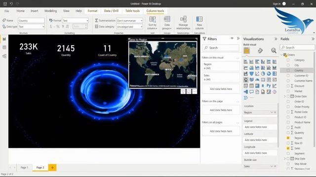Check the Quantity field checkbox
This screenshot has width=316, height=177.
click(x=288, y=133)
